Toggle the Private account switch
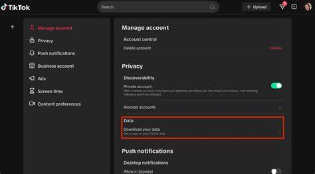 click(276, 86)
